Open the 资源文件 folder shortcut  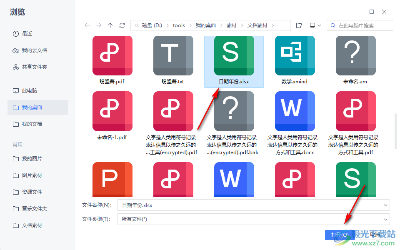tap(38, 192)
